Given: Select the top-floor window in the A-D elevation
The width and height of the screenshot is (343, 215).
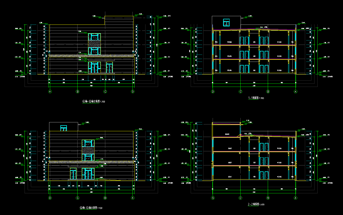Looking at the screenshot, I should (x=94, y=37).
